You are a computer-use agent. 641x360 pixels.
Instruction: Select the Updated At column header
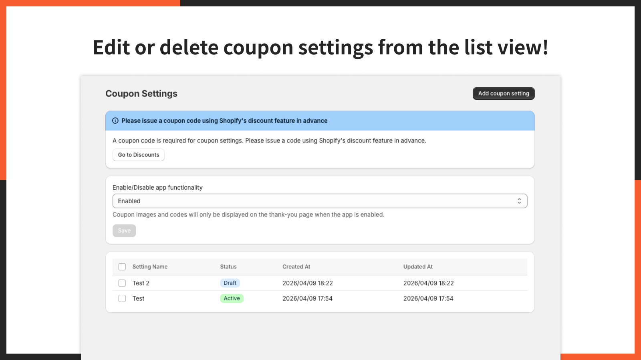click(x=418, y=267)
